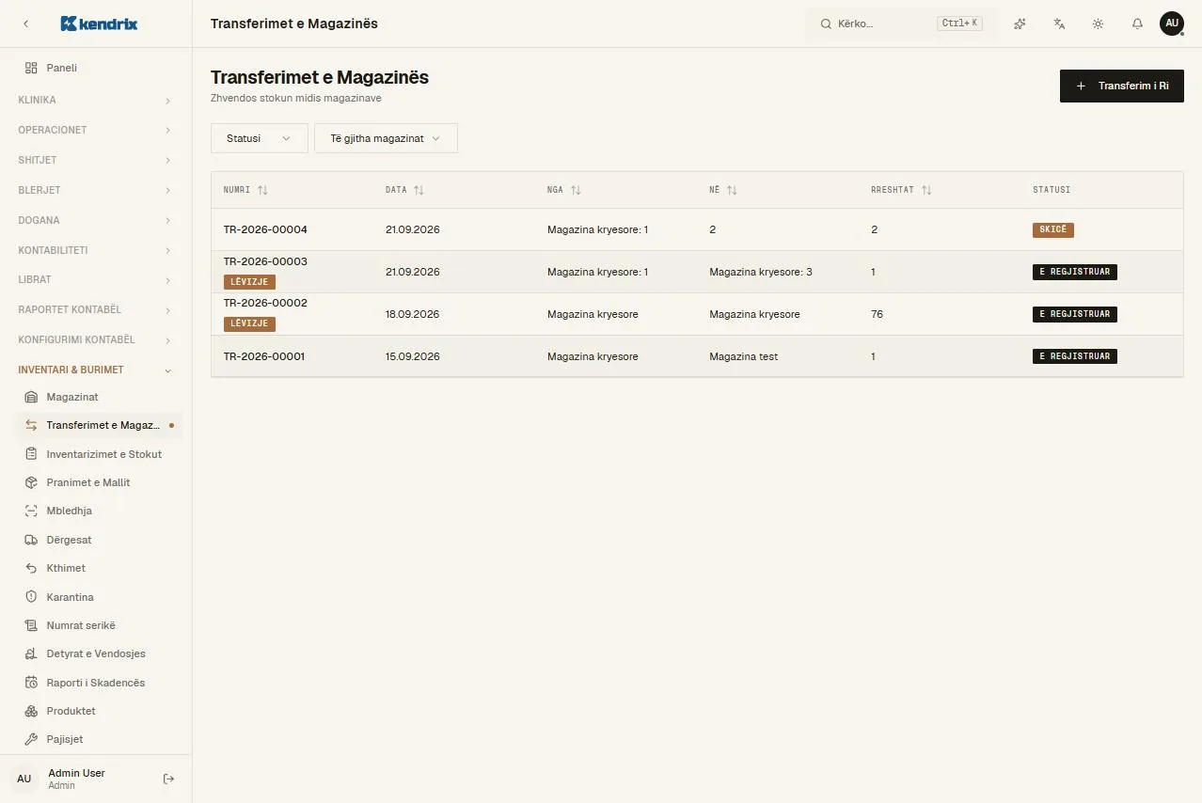1202x803 pixels.
Task: Click Magazina test destination cell
Action: tap(743, 356)
